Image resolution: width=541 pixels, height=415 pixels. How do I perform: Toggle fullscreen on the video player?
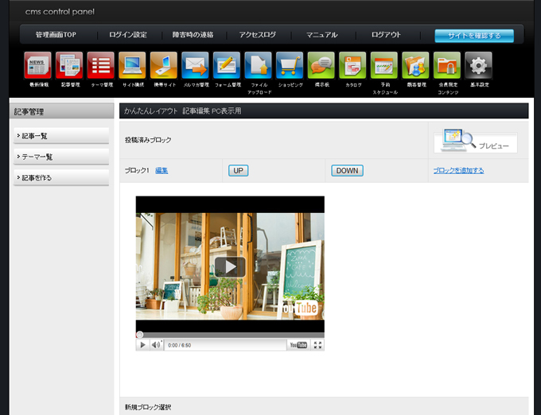click(x=317, y=345)
